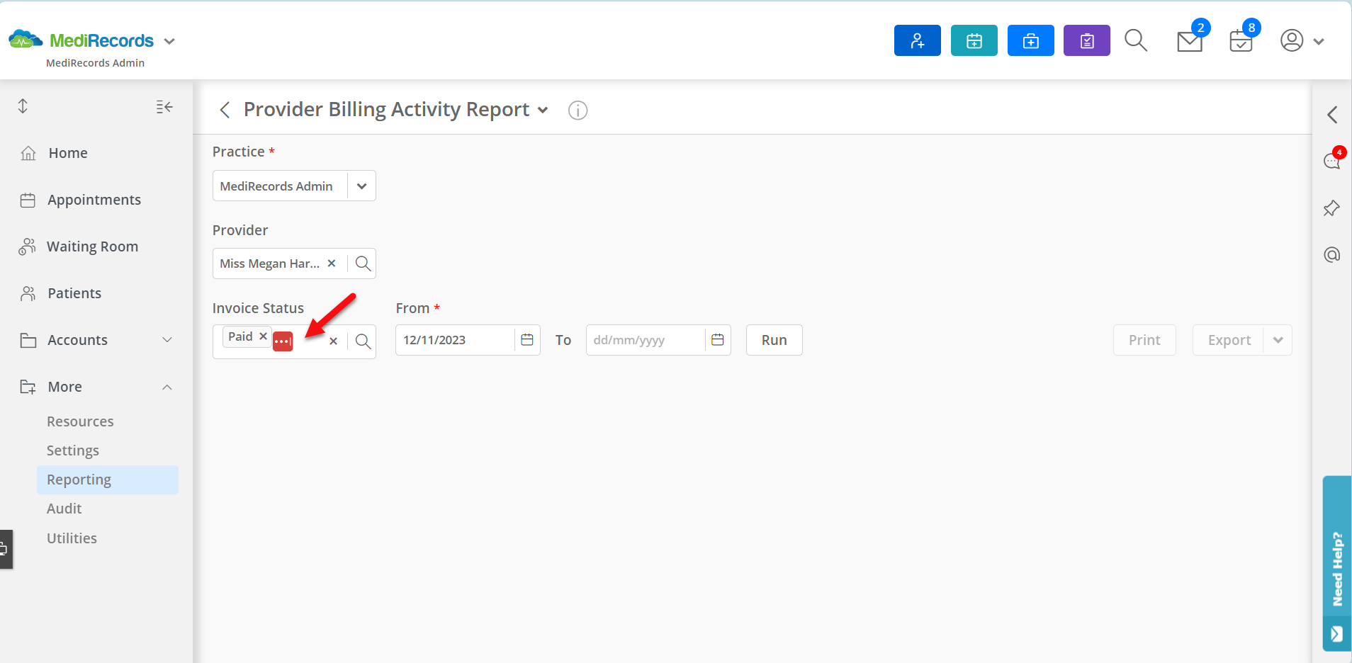Remove Miss Megan Har... provider selection
Screen dimensions: 1352x663
tap(331, 263)
